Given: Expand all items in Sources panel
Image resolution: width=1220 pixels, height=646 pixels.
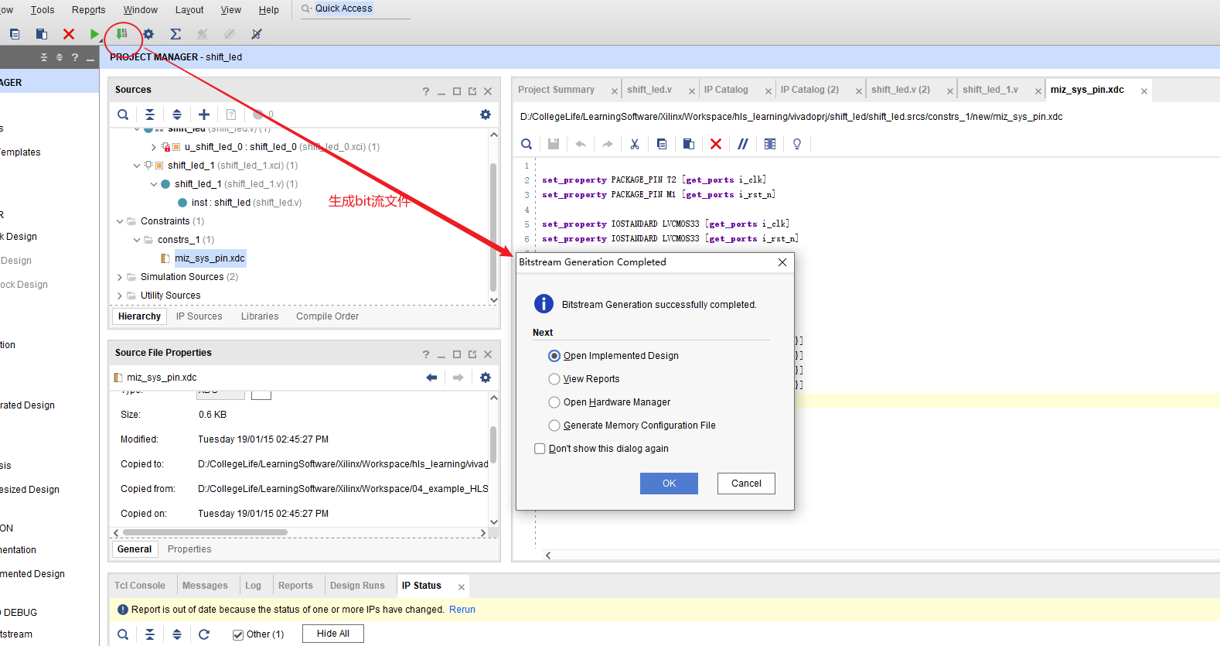Looking at the screenshot, I should point(177,115).
